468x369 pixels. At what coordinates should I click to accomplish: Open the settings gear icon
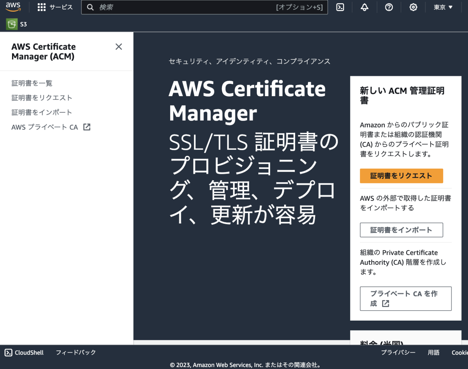pyautogui.click(x=413, y=7)
